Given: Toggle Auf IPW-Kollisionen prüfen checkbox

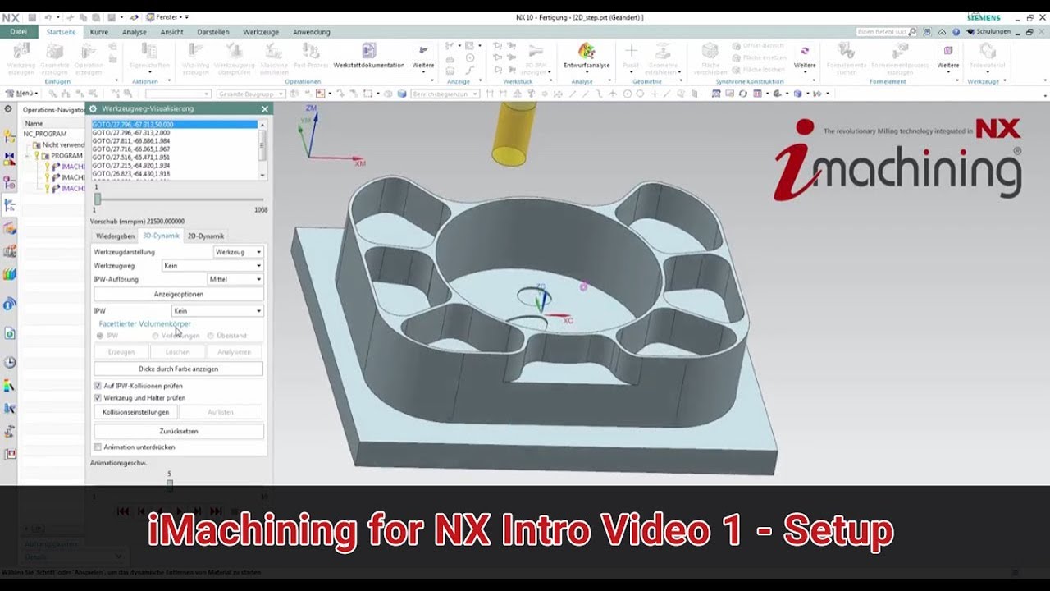Looking at the screenshot, I should tap(98, 386).
